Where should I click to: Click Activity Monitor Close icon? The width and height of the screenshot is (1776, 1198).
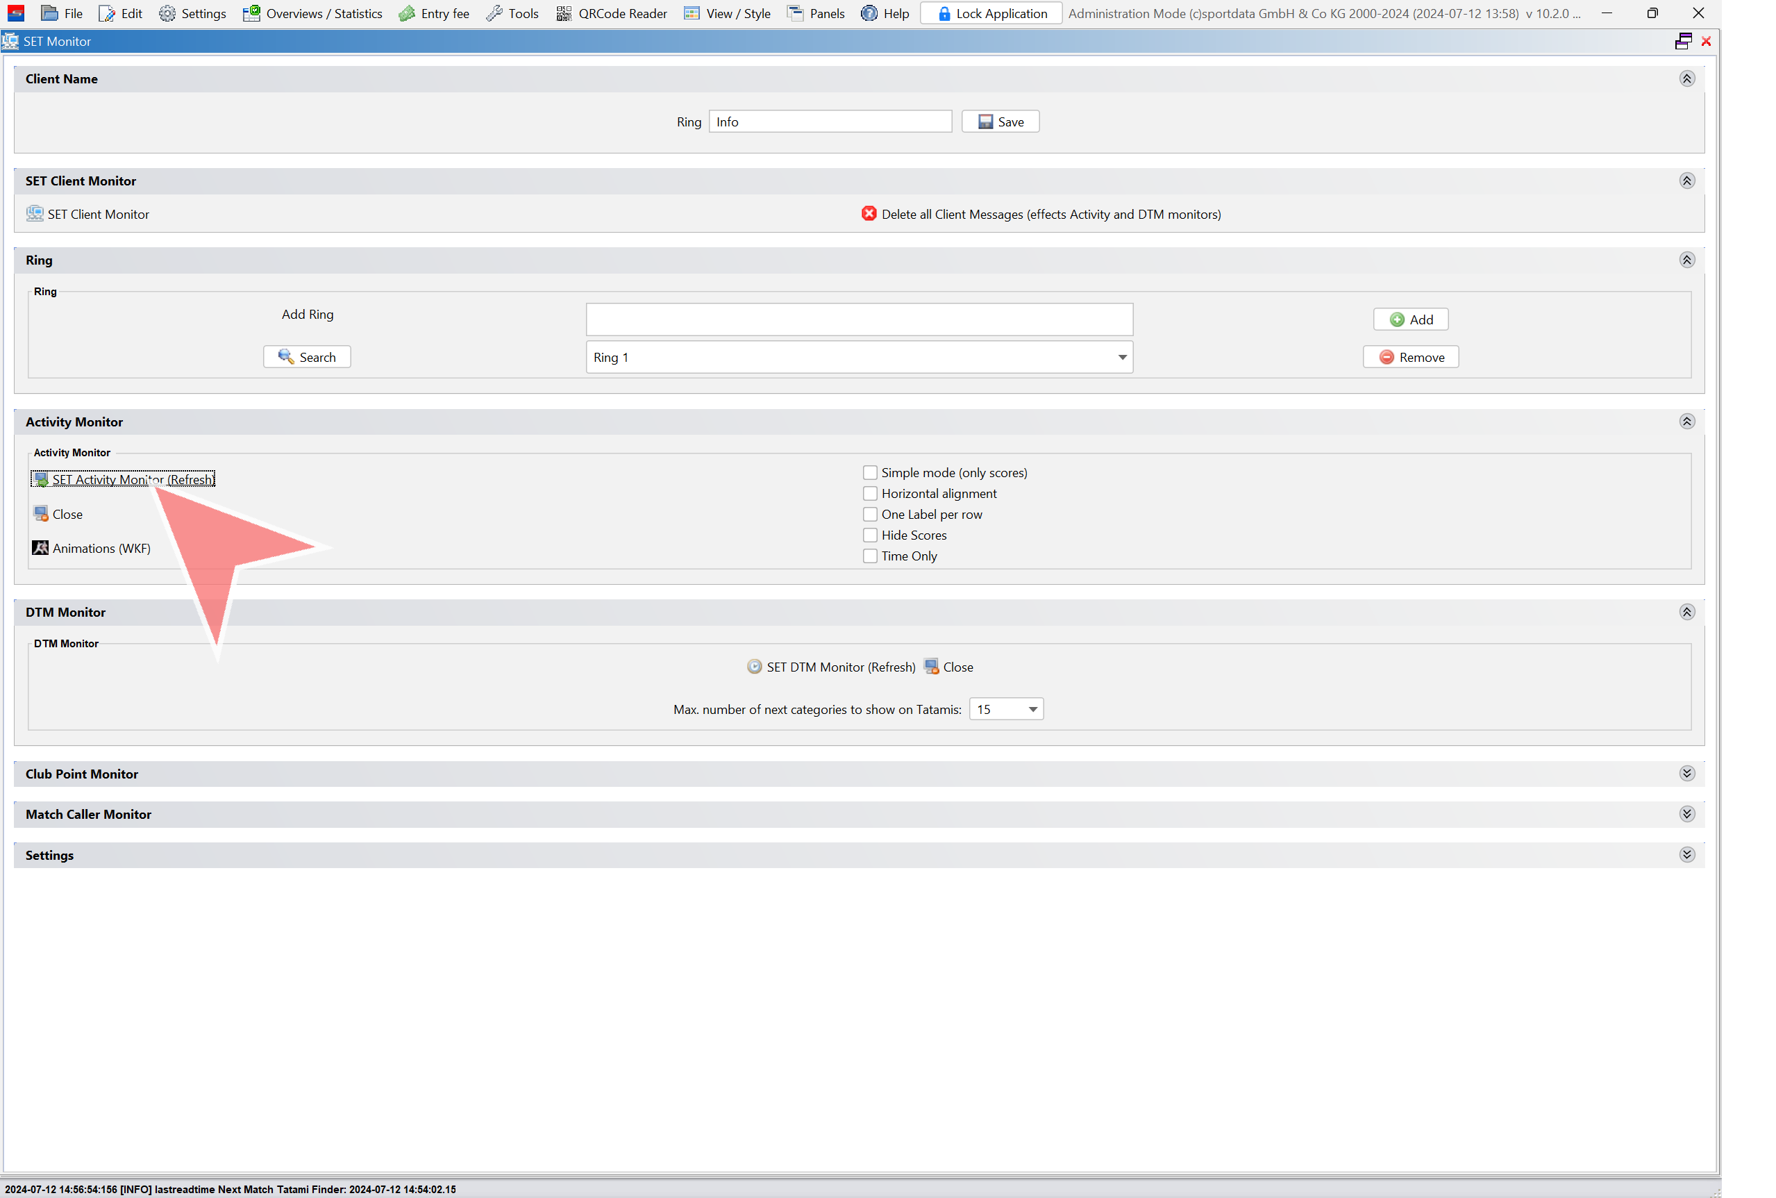pos(41,513)
